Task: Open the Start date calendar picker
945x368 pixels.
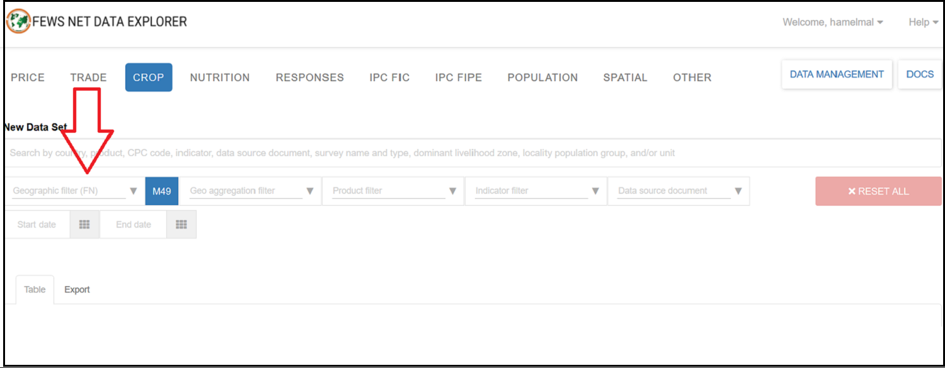Action: (84, 225)
